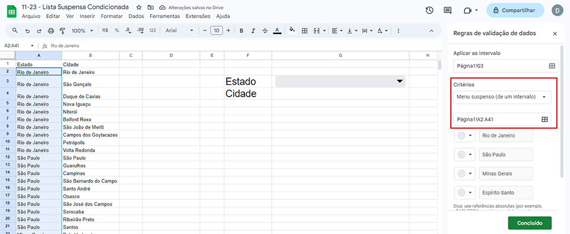
Task: Open the Formatar menu
Action: click(112, 17)
